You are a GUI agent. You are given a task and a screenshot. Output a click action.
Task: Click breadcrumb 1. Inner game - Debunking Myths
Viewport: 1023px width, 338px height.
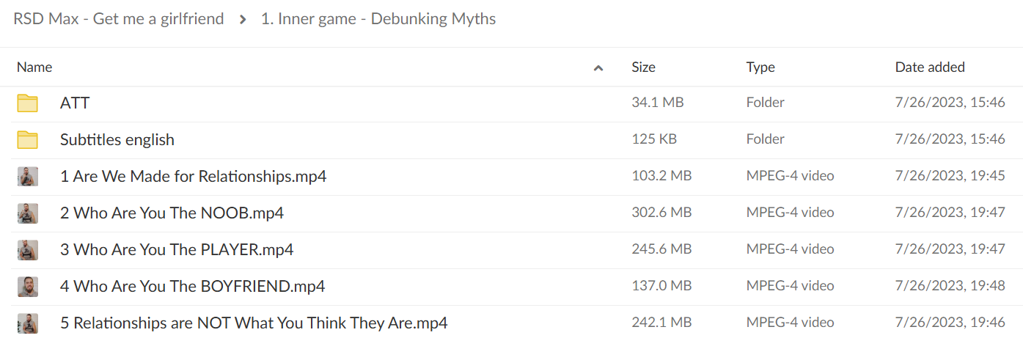[378, 19]
